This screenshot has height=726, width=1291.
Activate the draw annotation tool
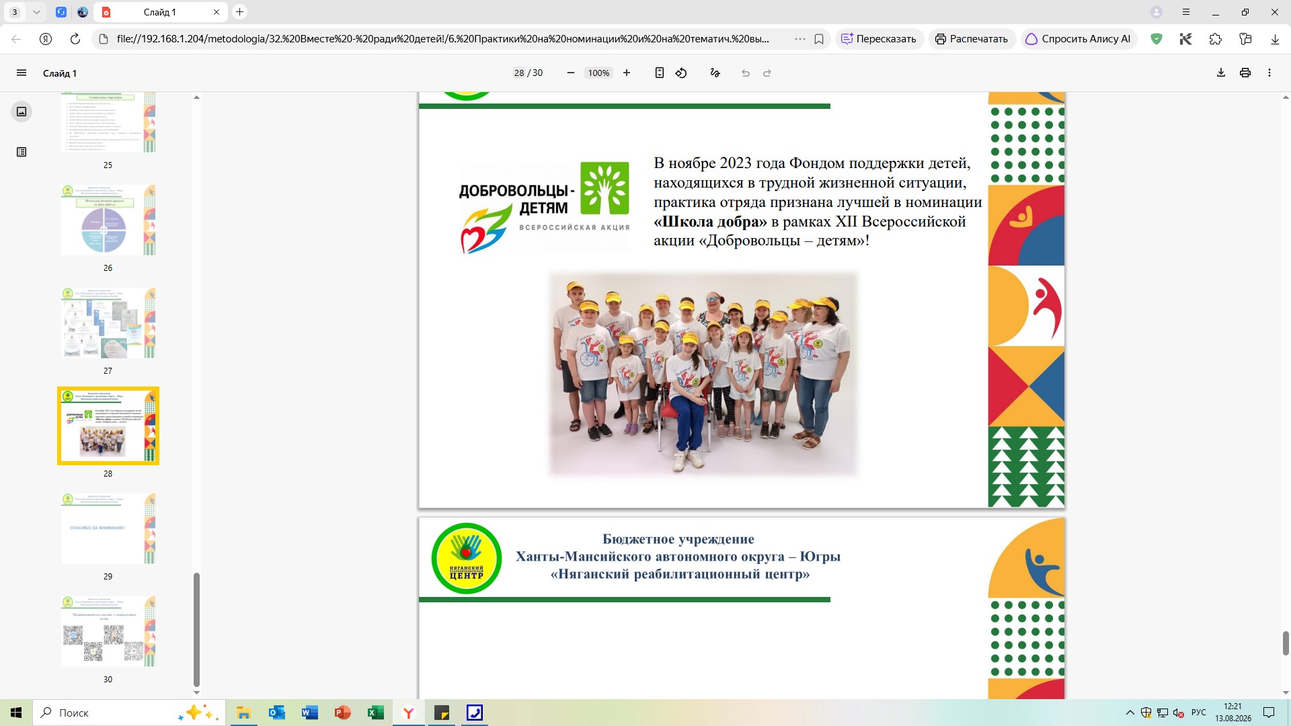[x=715, y=73]
